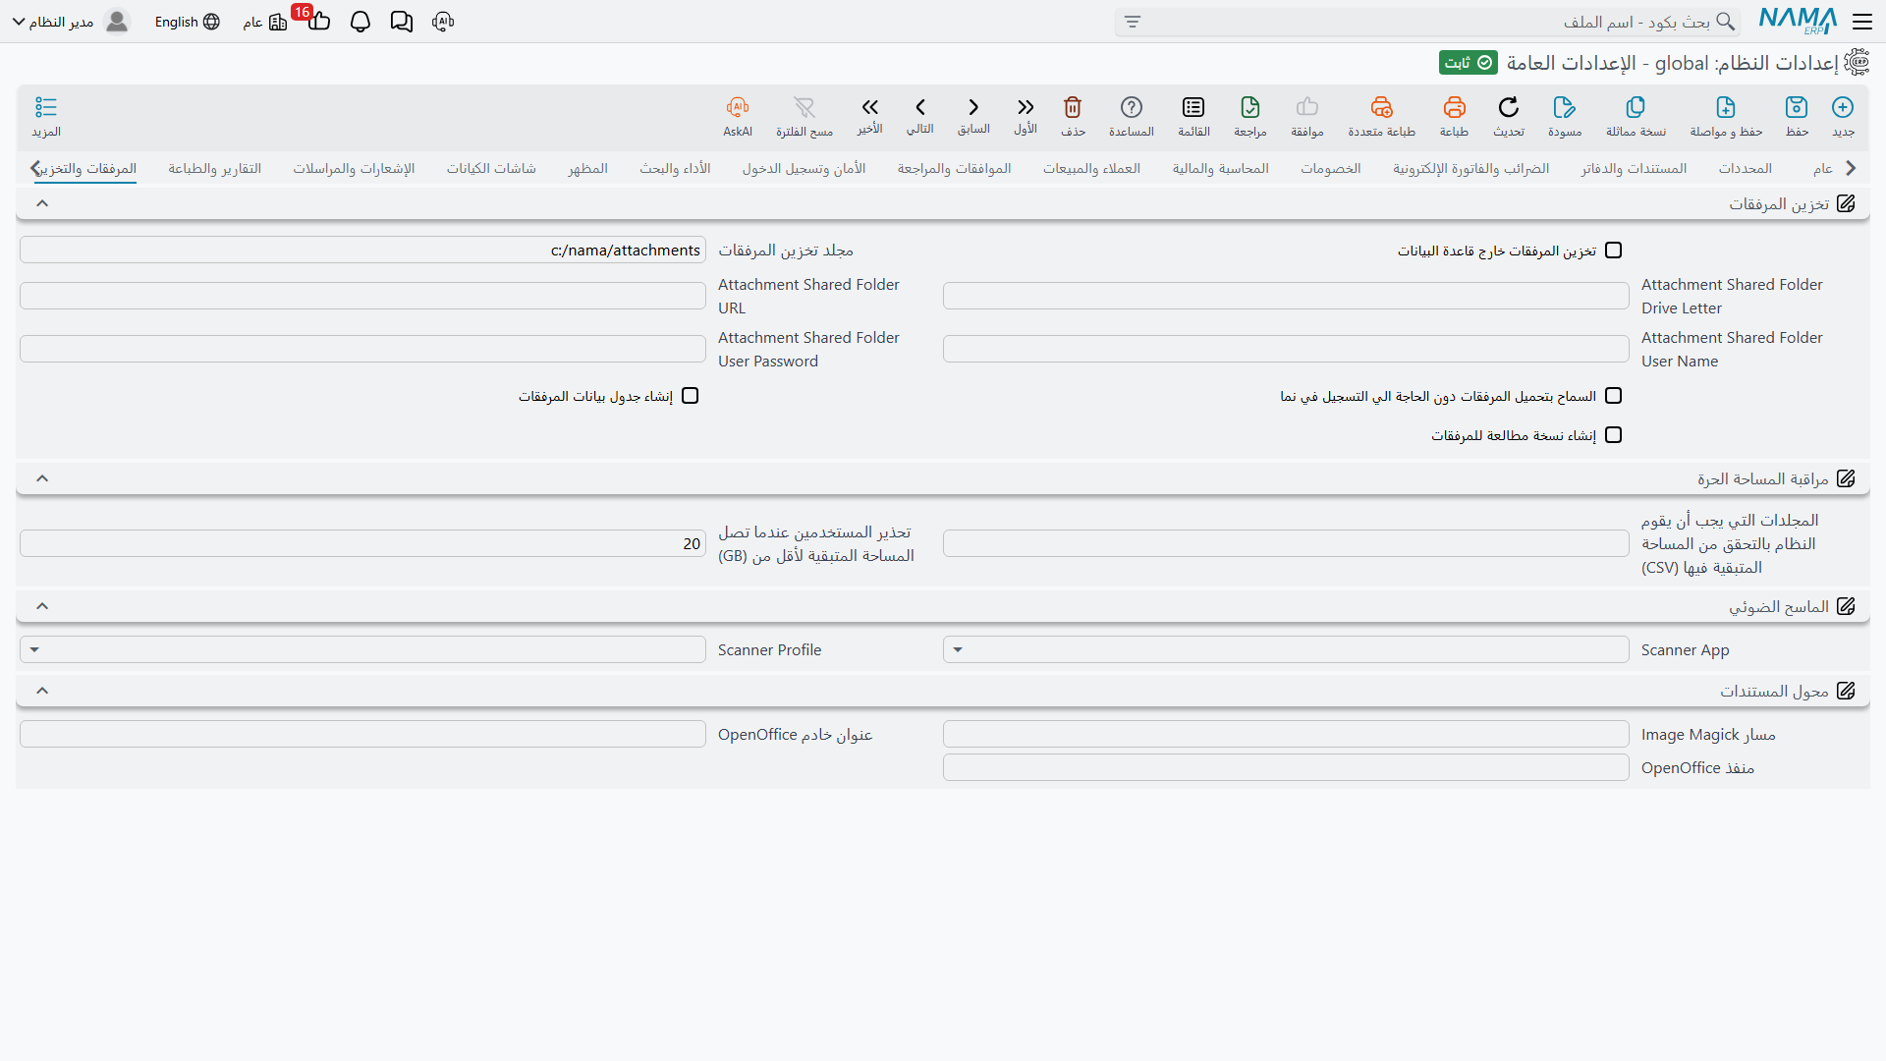Click the ثابت status badge
Image resolution: width=1886 pixels, height=1061 pixels.
[x=1469, y=63]
